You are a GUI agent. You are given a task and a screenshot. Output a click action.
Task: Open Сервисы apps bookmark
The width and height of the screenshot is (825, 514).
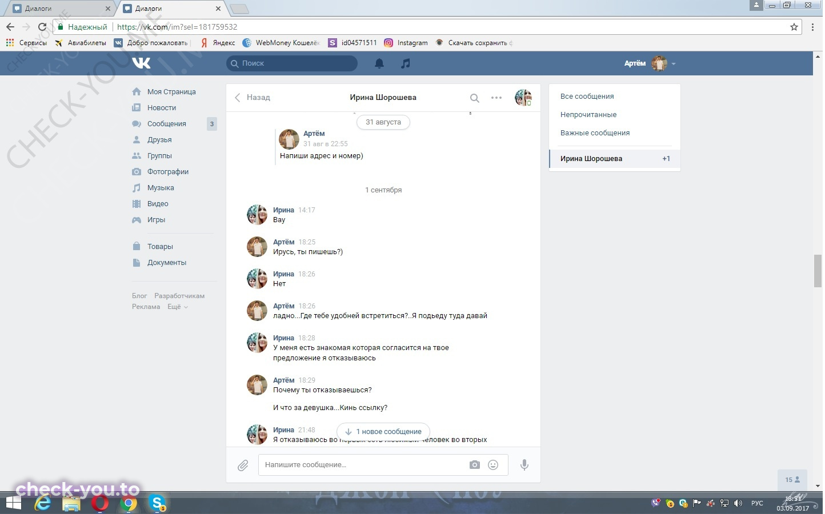click(26, 43)
